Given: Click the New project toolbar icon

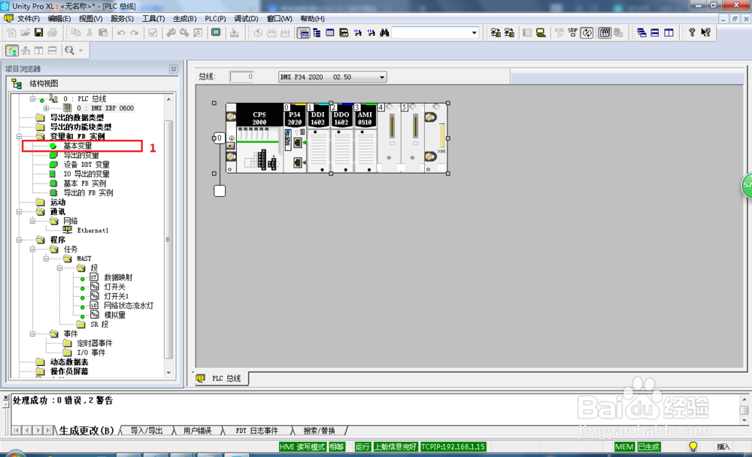Looking at the screenshot, I should tap(11, 32).
